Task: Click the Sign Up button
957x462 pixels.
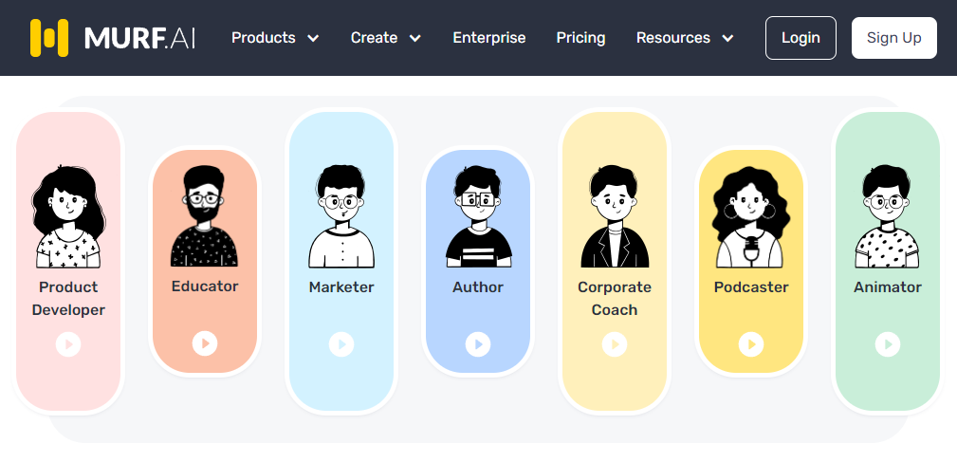Action: point(894,38)
